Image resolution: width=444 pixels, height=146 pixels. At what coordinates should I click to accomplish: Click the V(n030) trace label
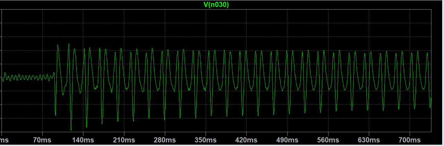(216, 4)
